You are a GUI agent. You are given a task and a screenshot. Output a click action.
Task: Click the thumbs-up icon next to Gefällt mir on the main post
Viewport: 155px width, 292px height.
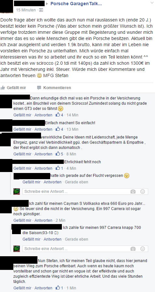click(x=3, y=87)
